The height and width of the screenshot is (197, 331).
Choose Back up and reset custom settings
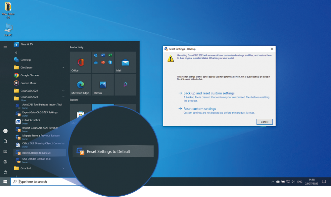pos(209,93)
